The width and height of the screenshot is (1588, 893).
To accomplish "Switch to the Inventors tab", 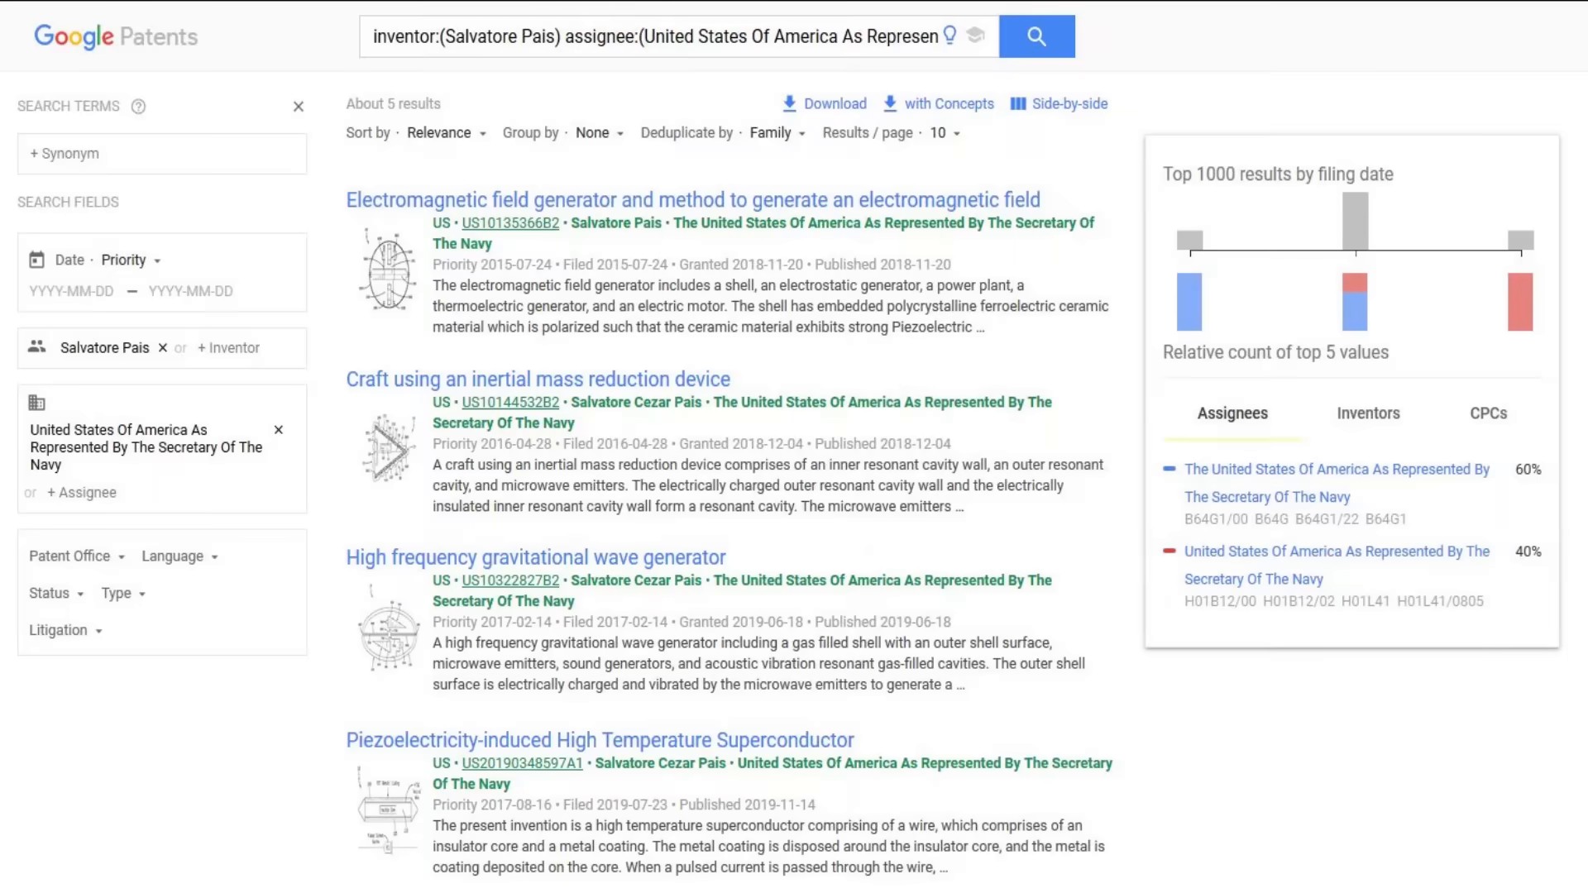I will 1368,413.
